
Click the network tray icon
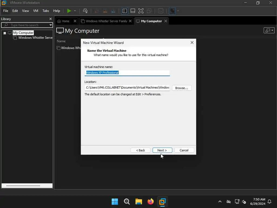(x=237, y=201)
